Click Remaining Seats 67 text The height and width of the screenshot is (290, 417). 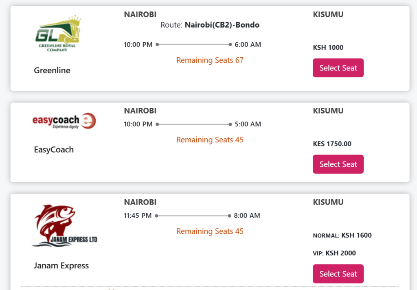coord(210,60)
